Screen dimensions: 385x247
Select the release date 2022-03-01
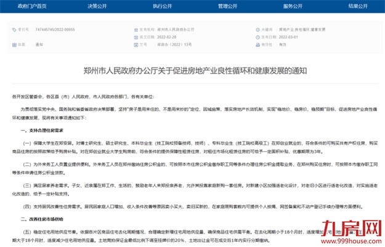pyautogui.click(x=288, y=37)
